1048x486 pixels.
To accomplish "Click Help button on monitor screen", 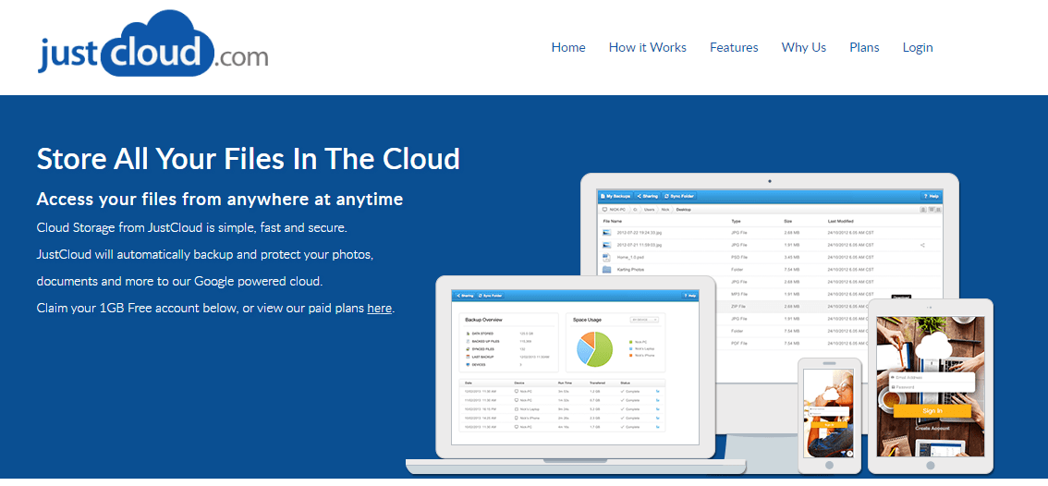I will coord(931,196).
